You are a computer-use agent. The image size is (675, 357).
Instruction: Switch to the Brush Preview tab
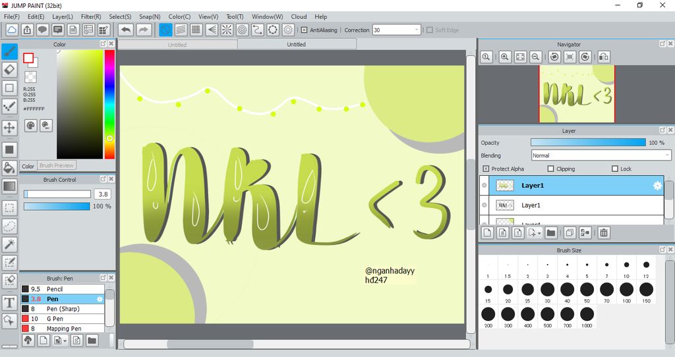point(57,165)
